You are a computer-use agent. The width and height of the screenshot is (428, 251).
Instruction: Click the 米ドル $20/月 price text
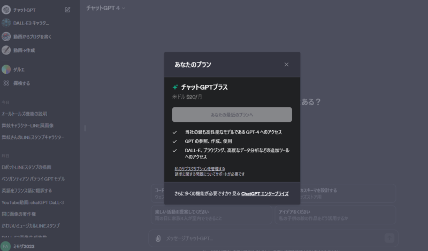[187, 97]
